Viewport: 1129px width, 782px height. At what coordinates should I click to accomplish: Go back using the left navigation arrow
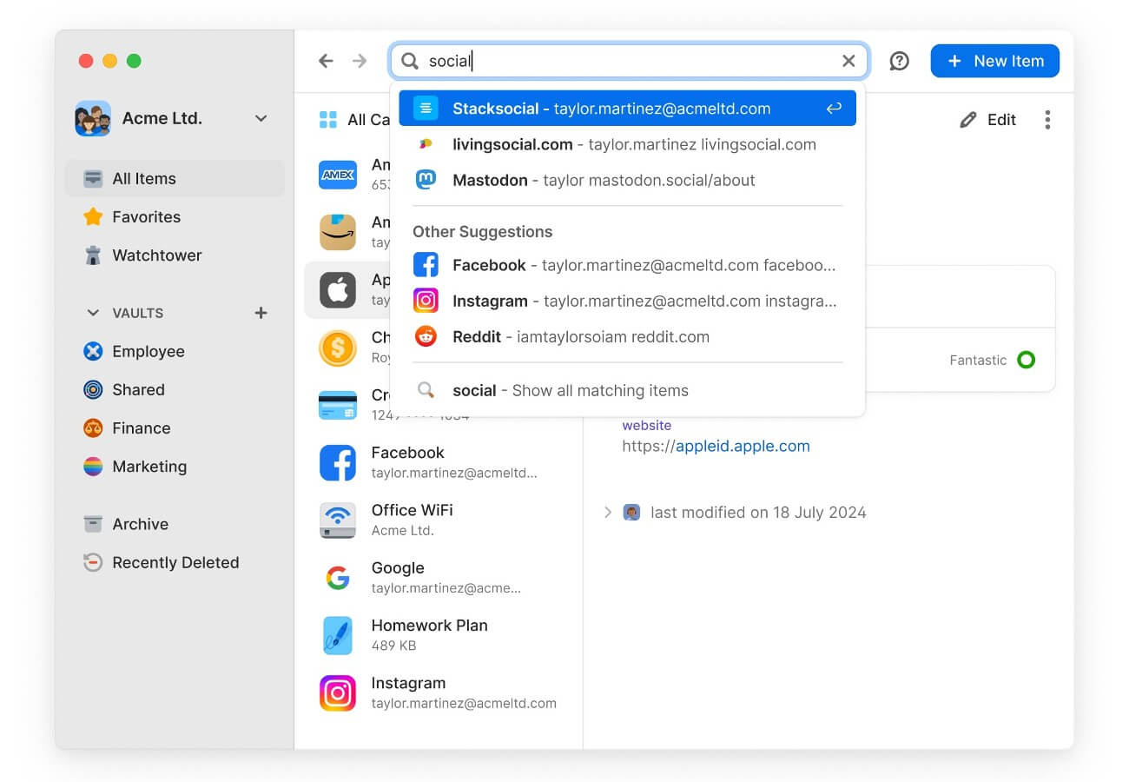pos(326,60)
